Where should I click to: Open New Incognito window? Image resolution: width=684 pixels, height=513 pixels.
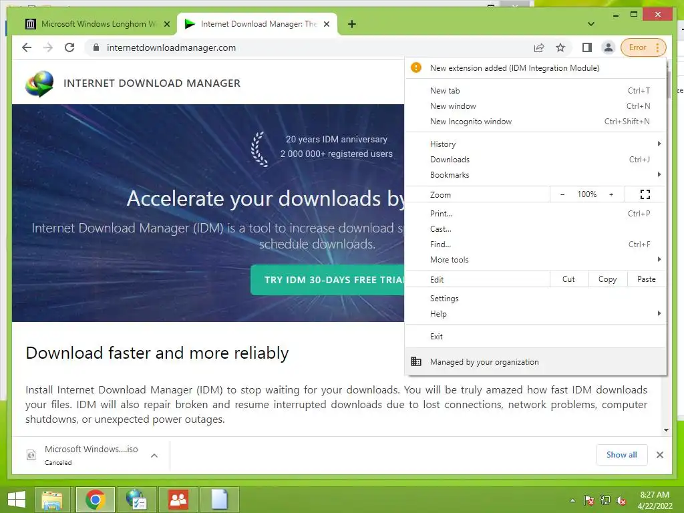coord(535,122)
